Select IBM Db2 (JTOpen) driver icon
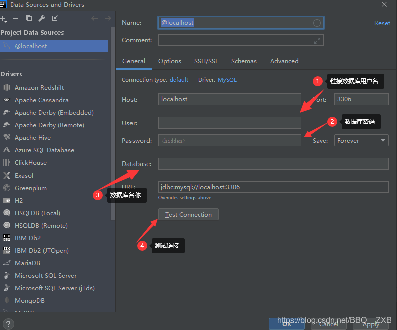397x330 pixels. coord(7,250)
